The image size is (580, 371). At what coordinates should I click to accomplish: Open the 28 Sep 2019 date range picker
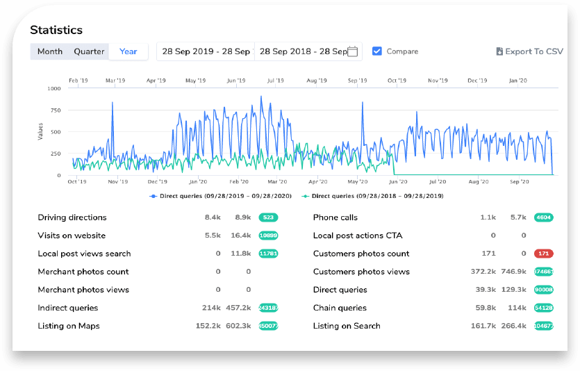click(206, 51)
